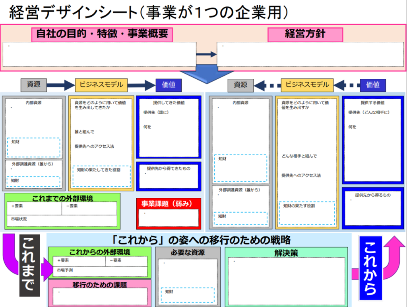Click the red 事業課題（弱み） heading
The image size is (407, 307).
tap(169, 203)
